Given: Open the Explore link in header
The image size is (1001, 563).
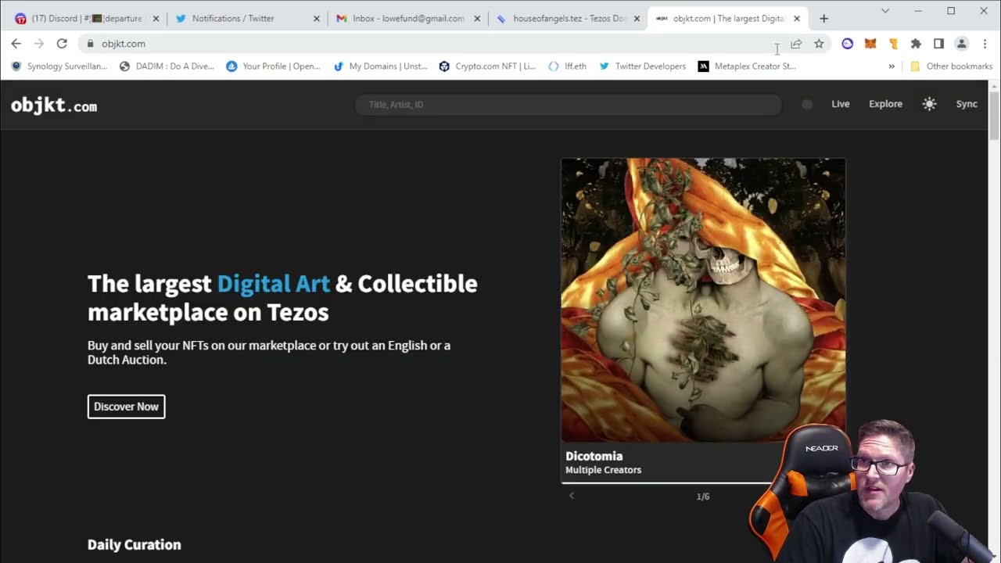Looking at the screenshot, I should [x=885, y=104].
